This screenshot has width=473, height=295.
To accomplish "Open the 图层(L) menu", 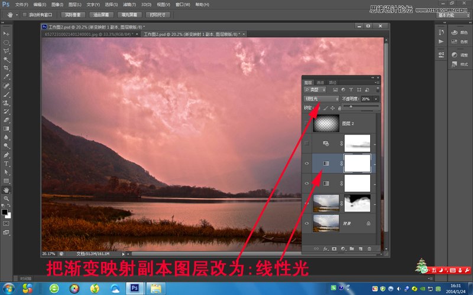I will point(75,5).
